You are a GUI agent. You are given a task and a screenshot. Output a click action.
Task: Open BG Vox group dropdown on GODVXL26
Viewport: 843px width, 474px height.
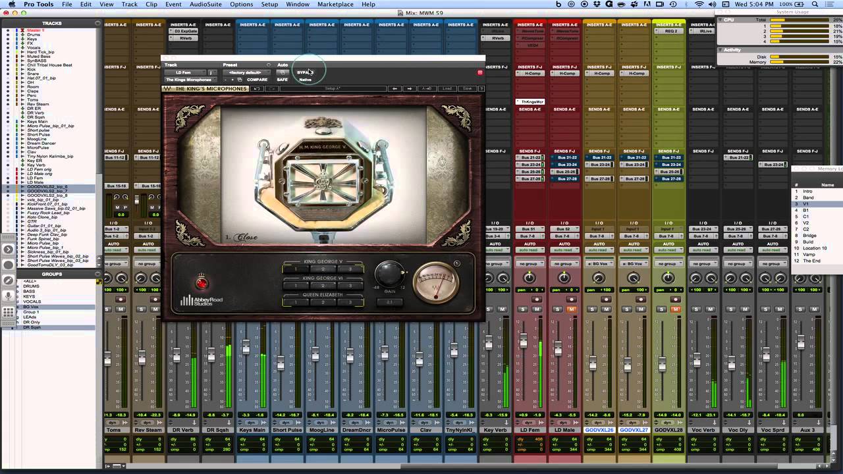tap(599, 263)
